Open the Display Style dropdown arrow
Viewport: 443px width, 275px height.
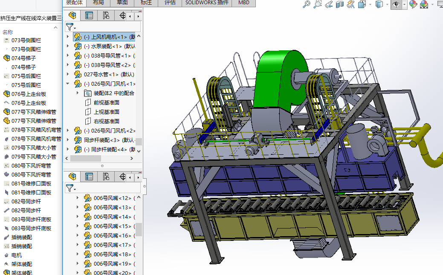(388, 4)
